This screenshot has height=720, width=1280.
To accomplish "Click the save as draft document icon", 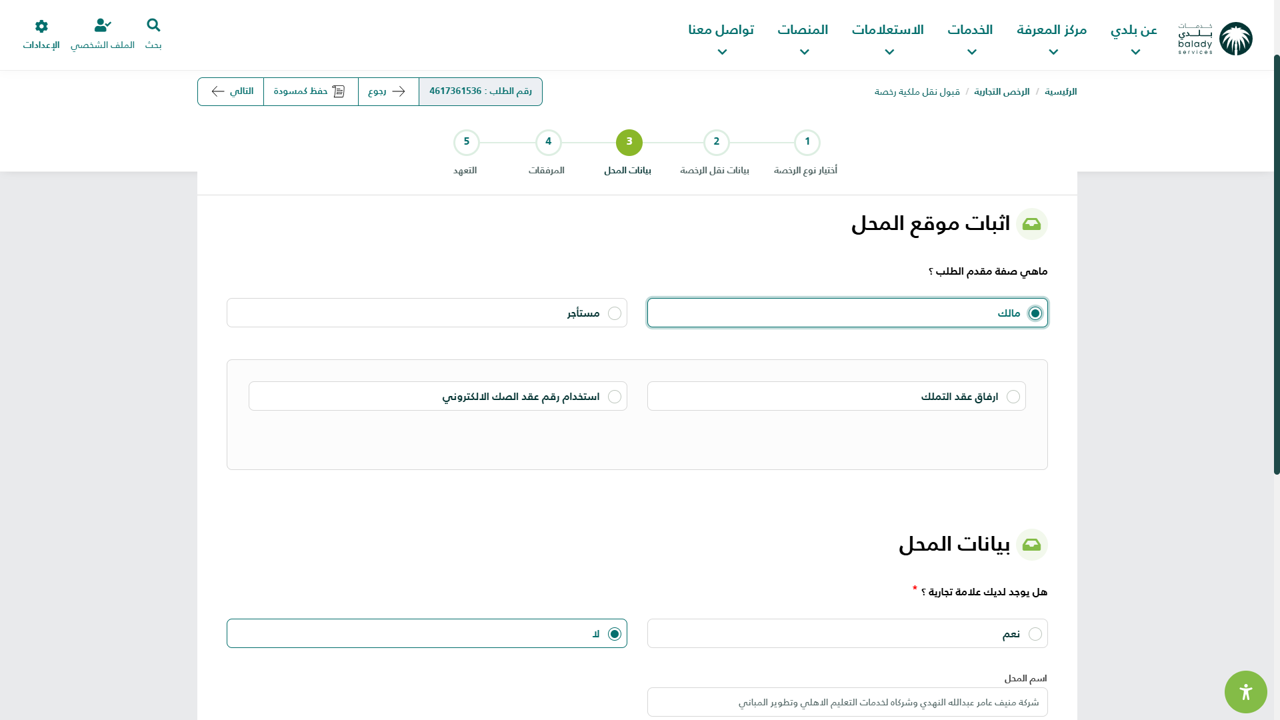I will (339, 91).
